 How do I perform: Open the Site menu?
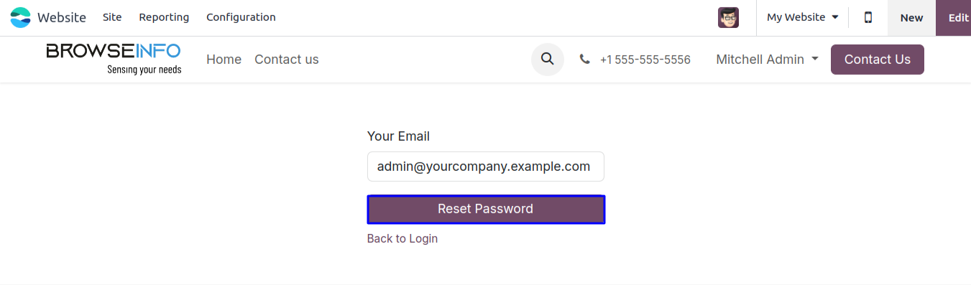[112, 17]
